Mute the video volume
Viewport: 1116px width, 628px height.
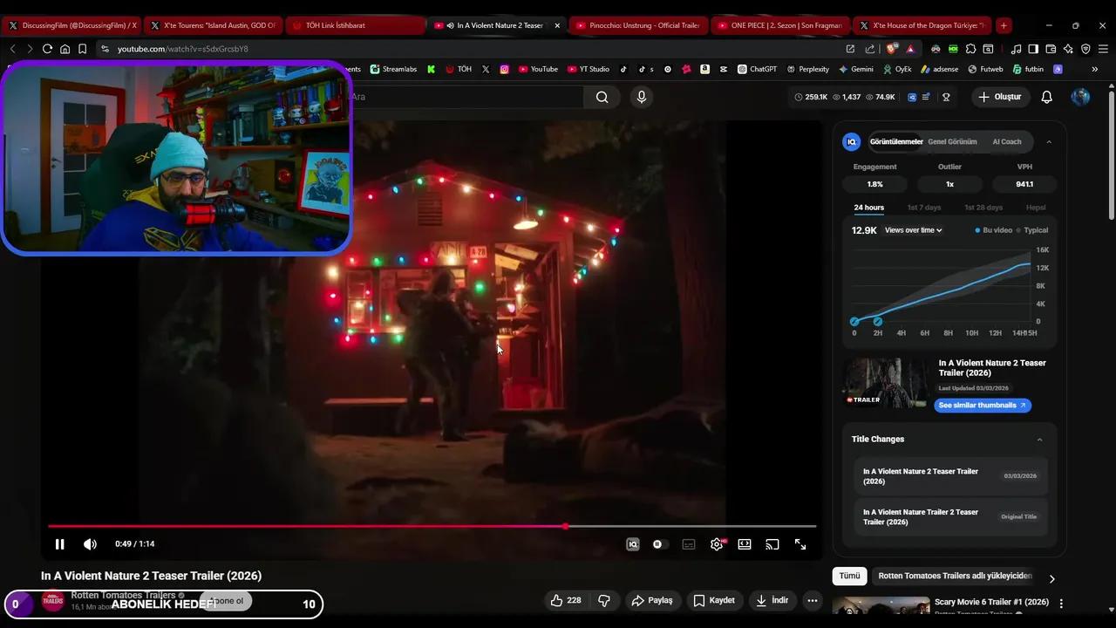coord(90,544)
